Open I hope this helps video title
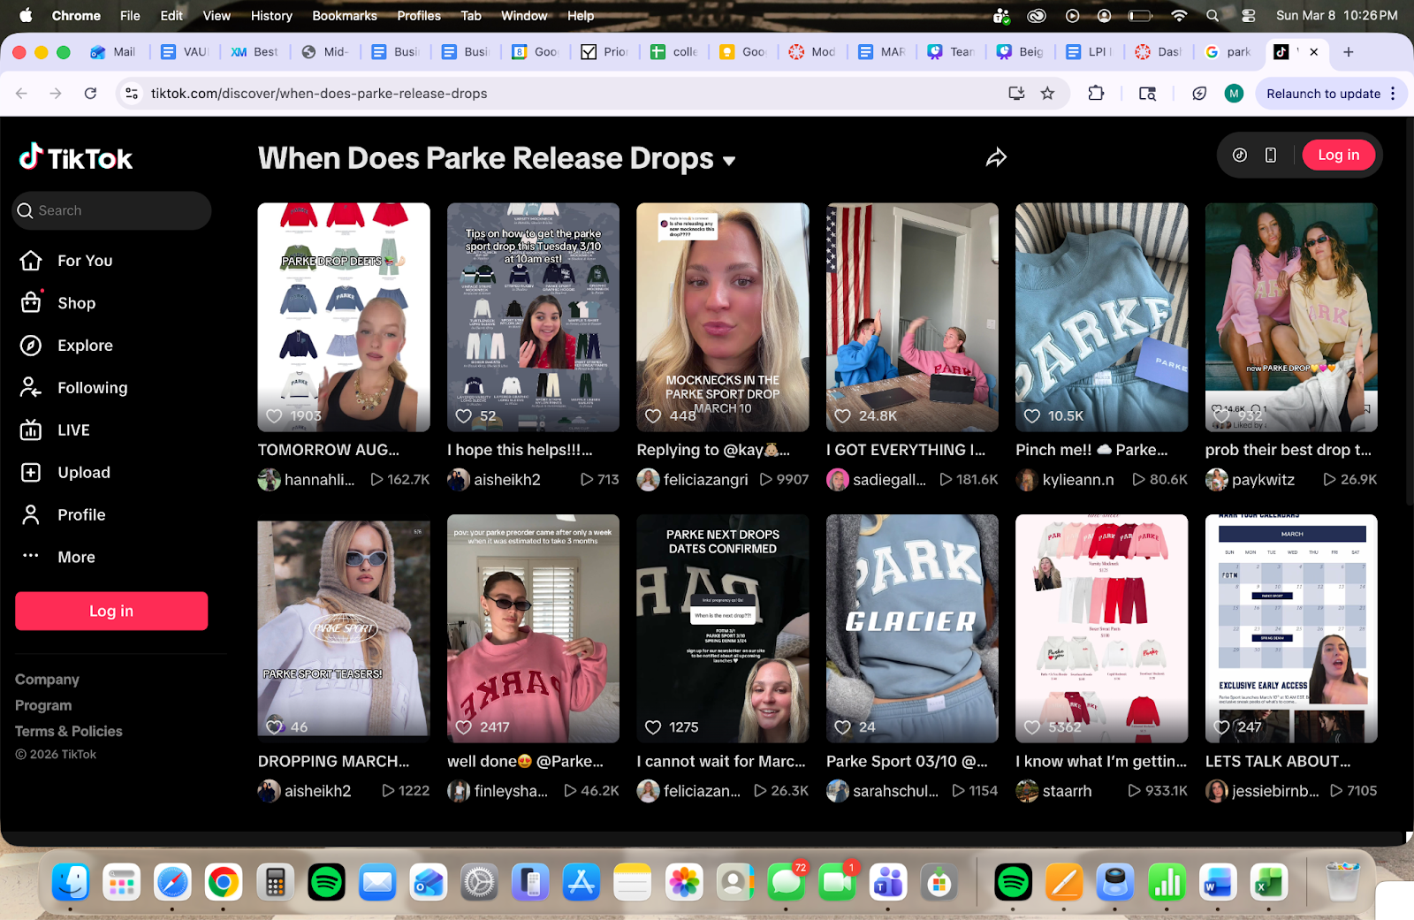 click(x=520, y=450)
